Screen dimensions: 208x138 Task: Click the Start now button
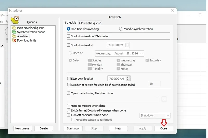pos(73,128)
